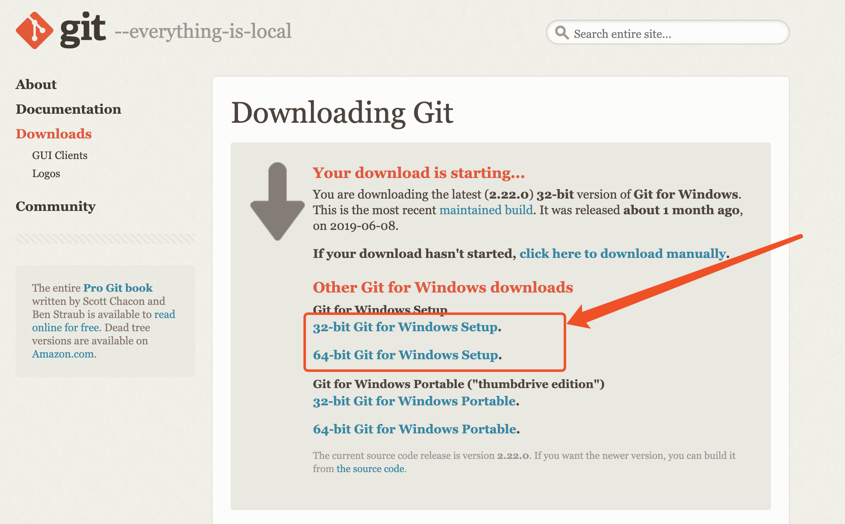Open the Pro Git book link
Image resolution: width=845 pixels, height=524 pixels.
[118, 288]
